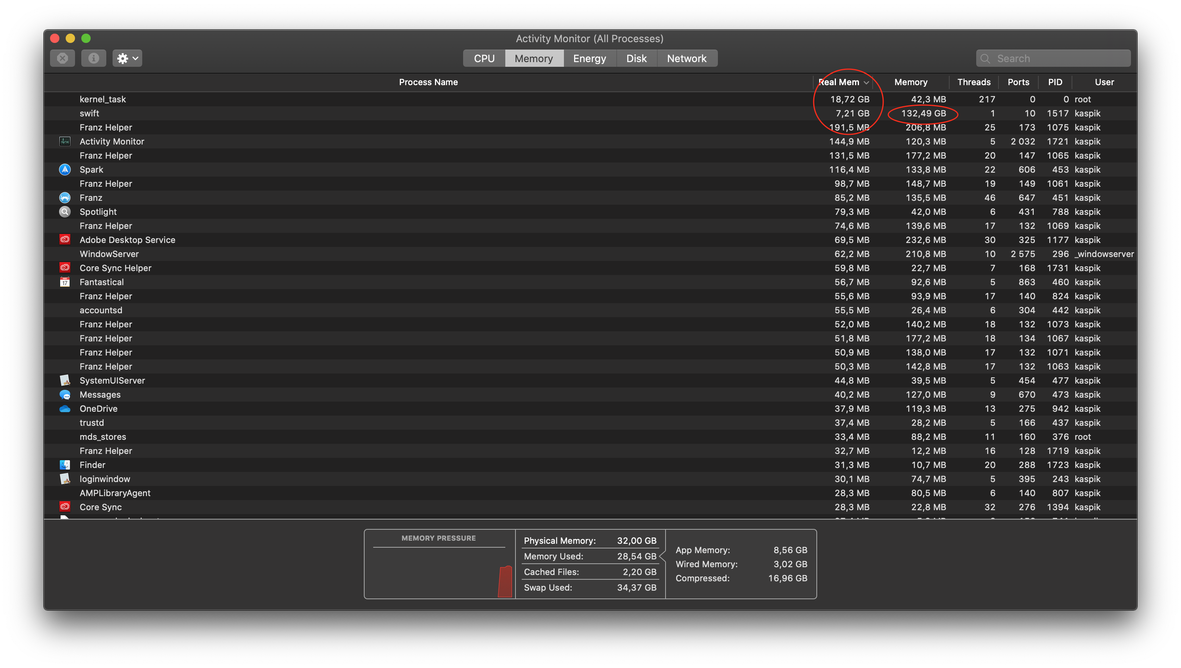Sort by Memory column header
Image resolution: width=1181 pixels, height=668 pixels.
click(x=911, y=82)
